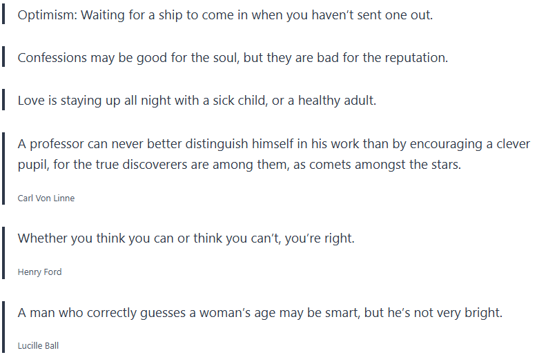Click the word "bright" in the last quote
This screenshot has height=357, width=557.
pyautogui.click(x=482, y=312)
